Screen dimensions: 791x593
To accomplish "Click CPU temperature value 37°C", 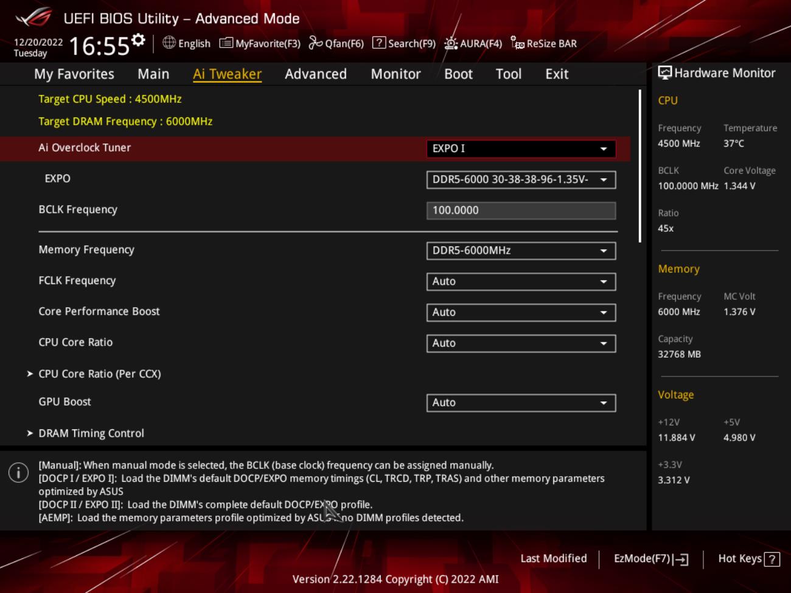I will coord(734,144).
